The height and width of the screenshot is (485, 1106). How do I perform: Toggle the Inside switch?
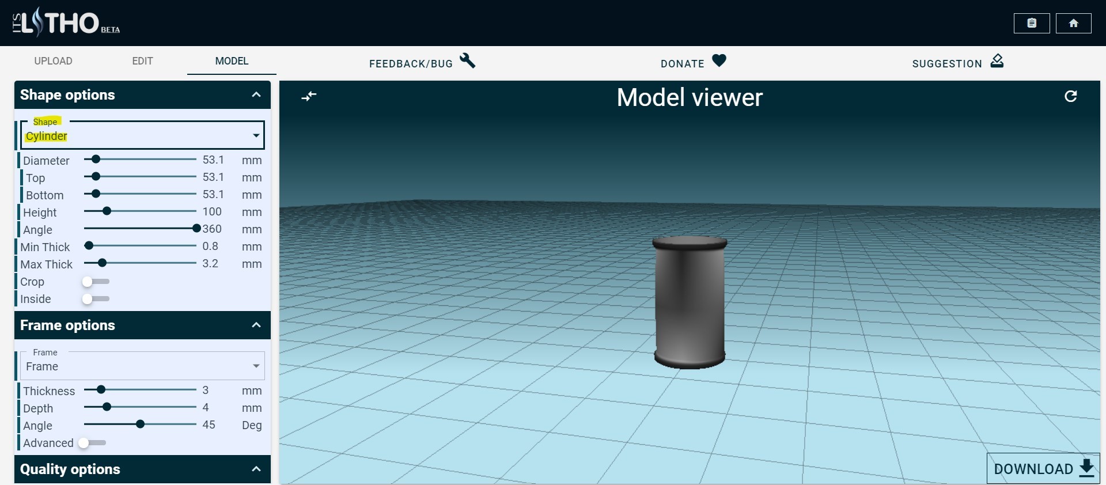(x=96, y=299)
